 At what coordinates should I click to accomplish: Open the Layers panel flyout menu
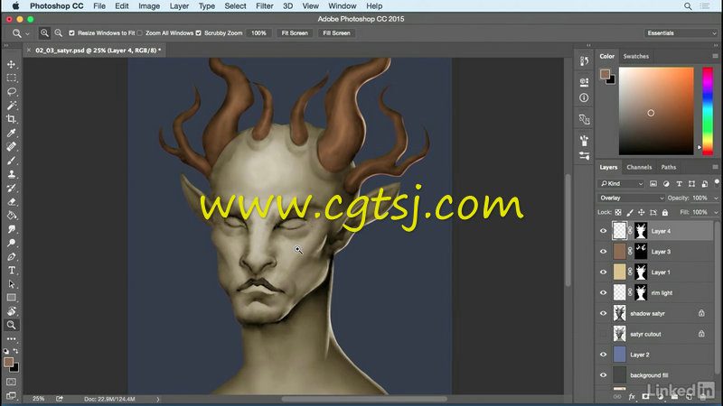pyautogui.click(x=715, y=167)
